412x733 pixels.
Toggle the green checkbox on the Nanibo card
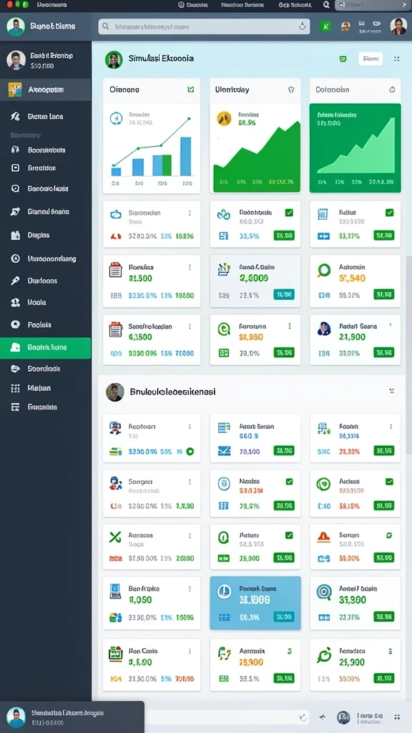[289, 482]
